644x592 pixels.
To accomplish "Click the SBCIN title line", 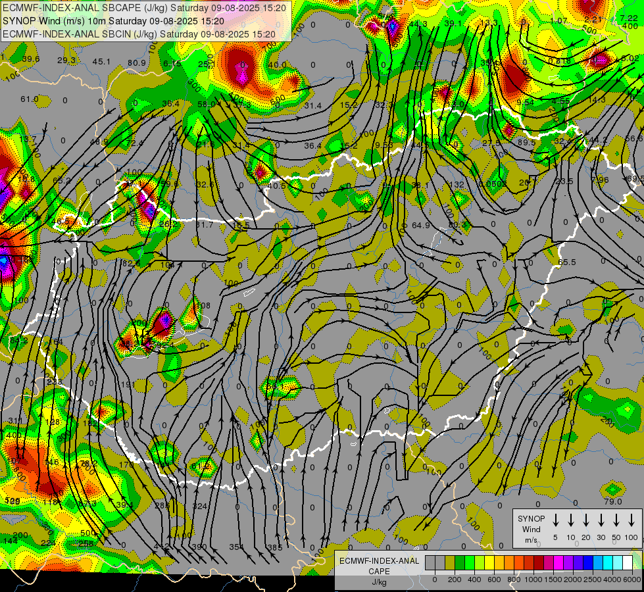I will click(139, 34).
